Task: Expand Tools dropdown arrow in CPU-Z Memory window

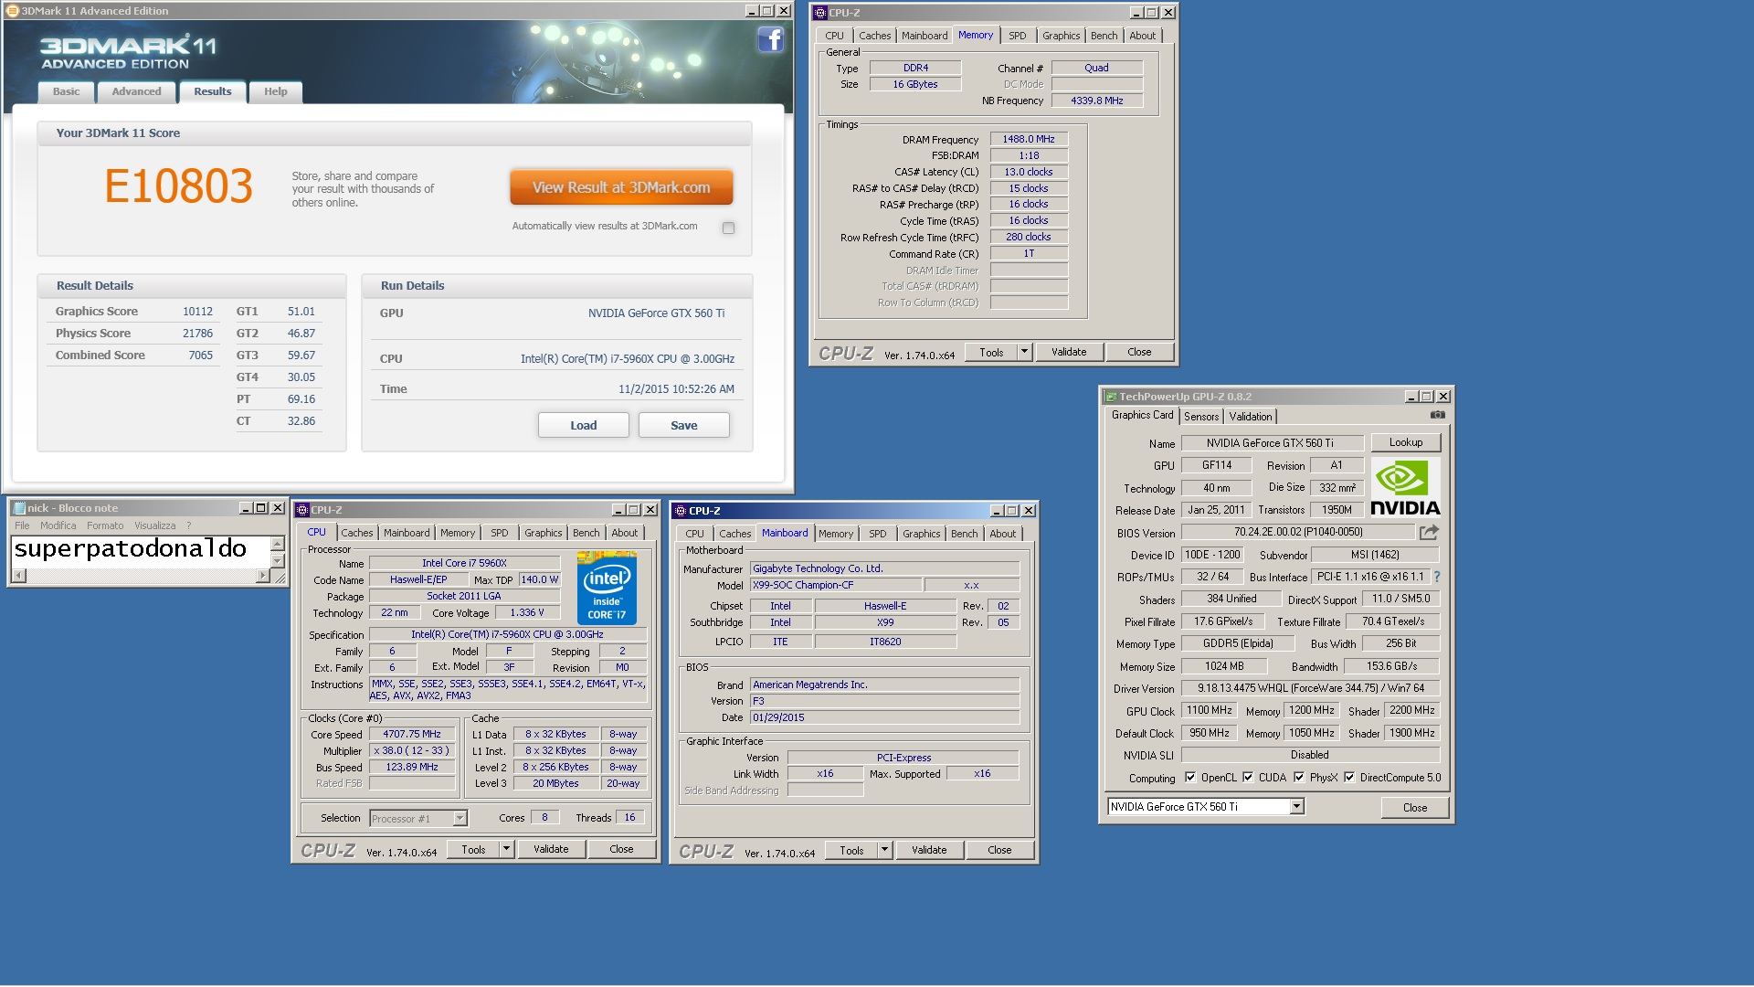Action: pos(1024,352)
